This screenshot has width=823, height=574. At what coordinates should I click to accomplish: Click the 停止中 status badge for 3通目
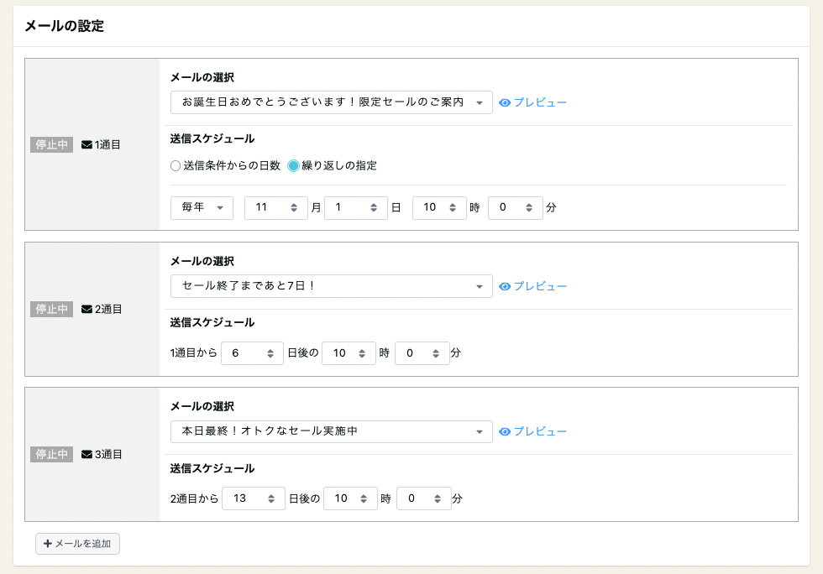tap(52, 454)
